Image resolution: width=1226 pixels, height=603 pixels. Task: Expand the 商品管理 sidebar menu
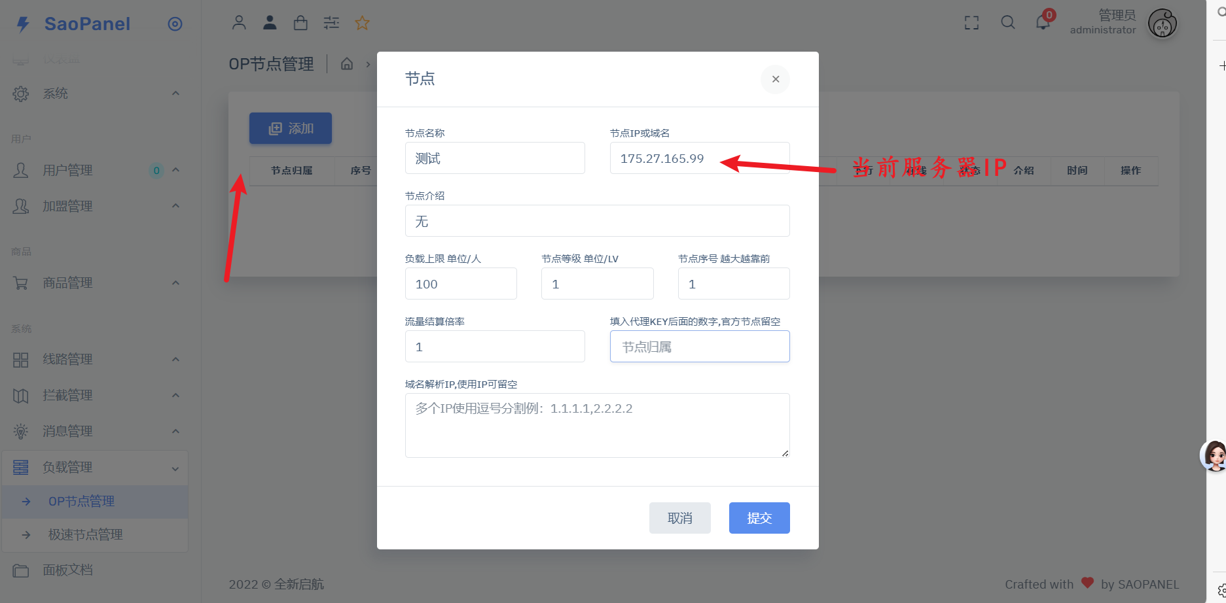[x=67, y=283]
